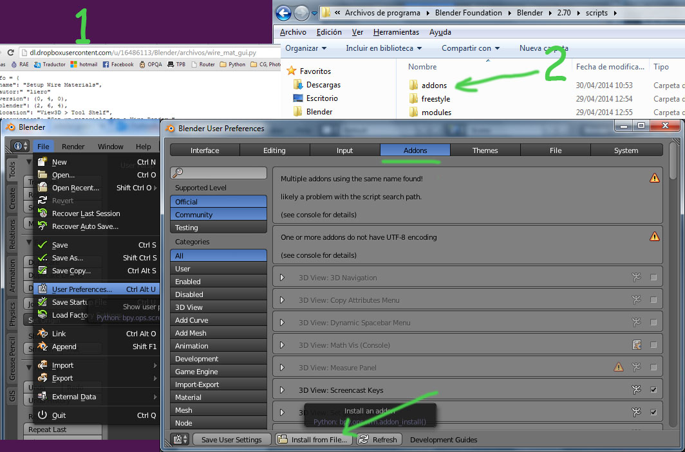Expand the 3D Navigation addon details
Viewport: 685px width, 452px height.
[282, 277]
